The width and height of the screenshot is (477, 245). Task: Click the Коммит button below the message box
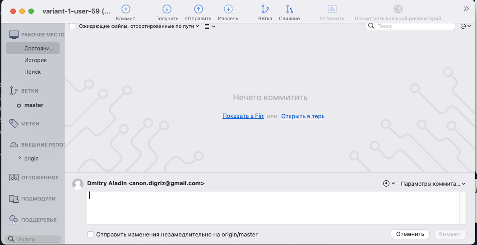[450, 234]
